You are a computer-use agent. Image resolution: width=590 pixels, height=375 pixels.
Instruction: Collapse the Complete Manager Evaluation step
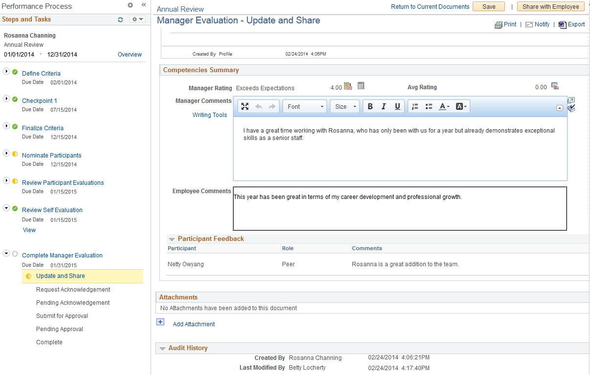point(6,254)
